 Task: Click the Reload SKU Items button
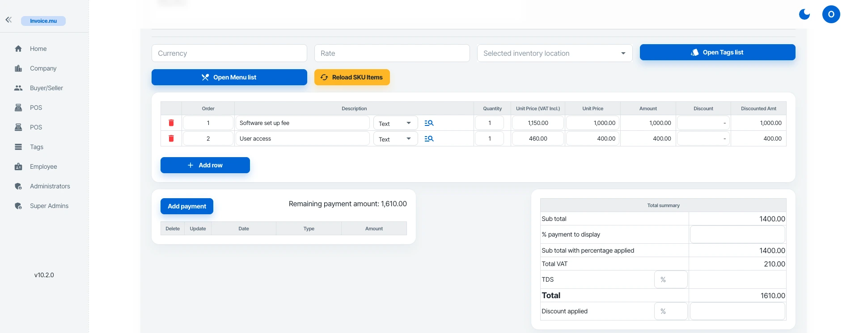(352, 77)
